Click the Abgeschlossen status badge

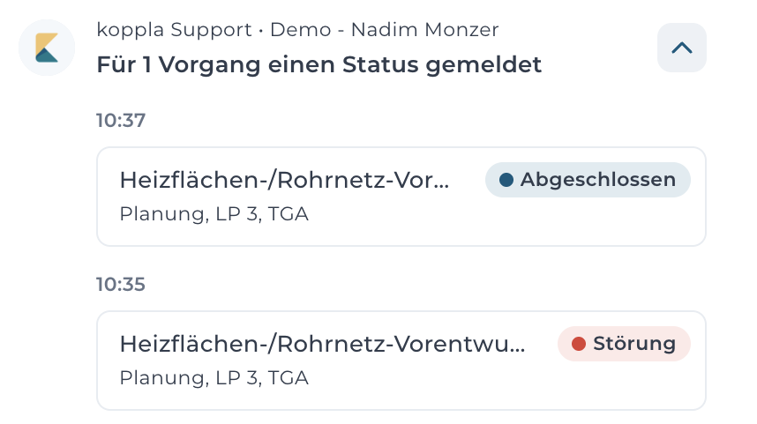pos(588,180)
